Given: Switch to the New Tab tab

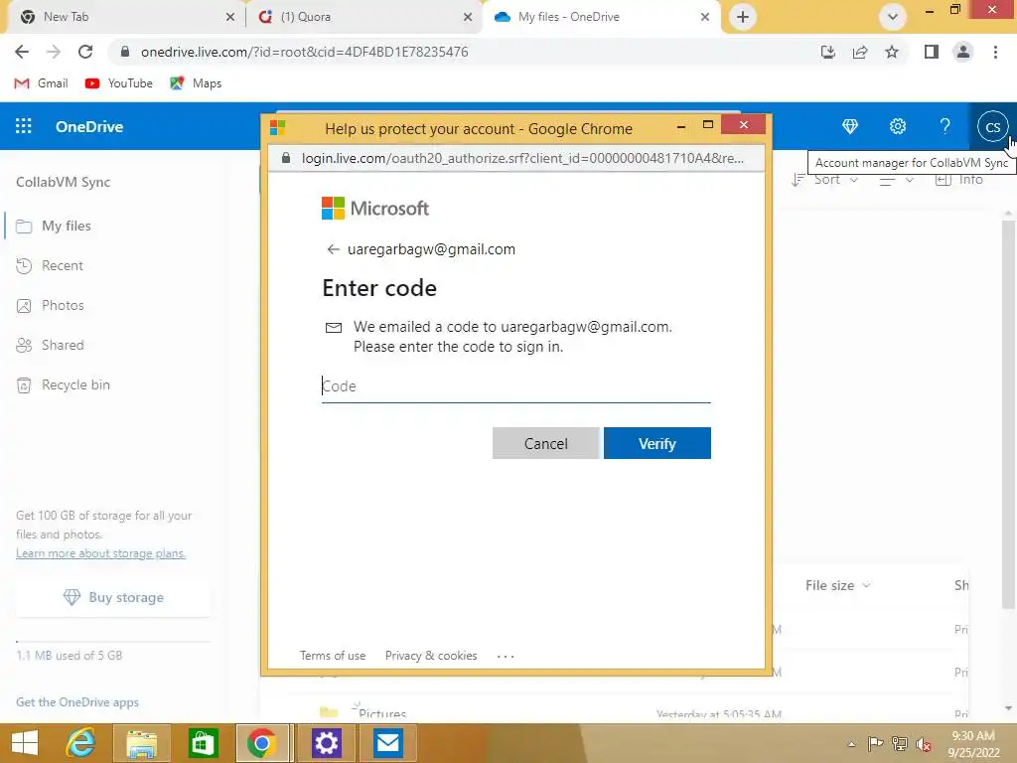Looking at the screenshot, I should [x=122, y=17].
